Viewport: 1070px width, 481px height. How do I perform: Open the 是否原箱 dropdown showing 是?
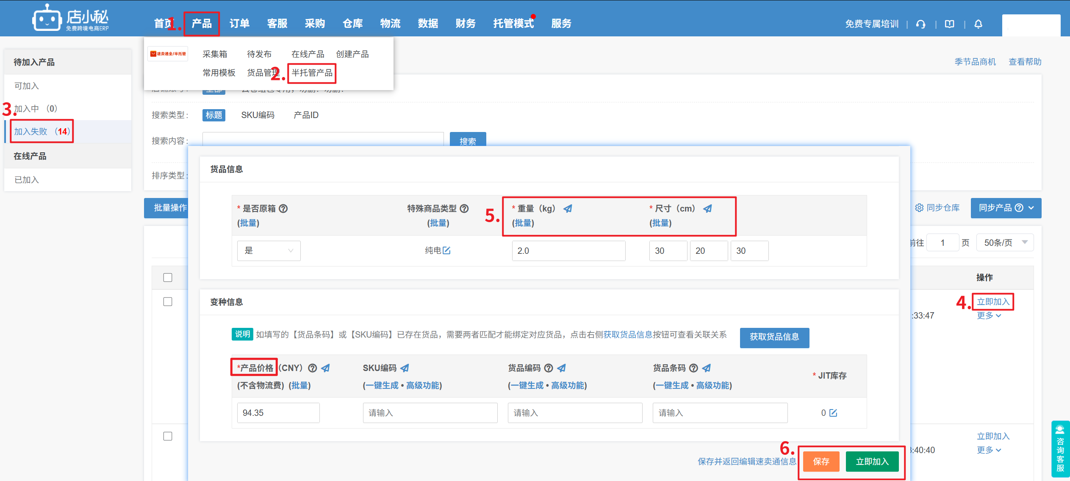[x=269, y=250]
